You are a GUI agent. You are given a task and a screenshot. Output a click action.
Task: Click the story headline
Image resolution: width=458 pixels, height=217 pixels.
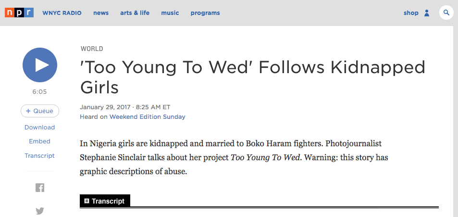point(253,77)
